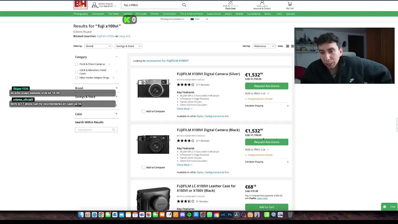The image size is (398, 224).
Task: Launch Lightroom Classic from the dock
Action: click(223, 215)
